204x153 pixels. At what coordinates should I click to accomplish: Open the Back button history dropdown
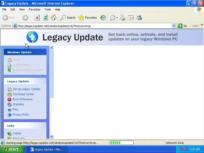coord(18,18)
